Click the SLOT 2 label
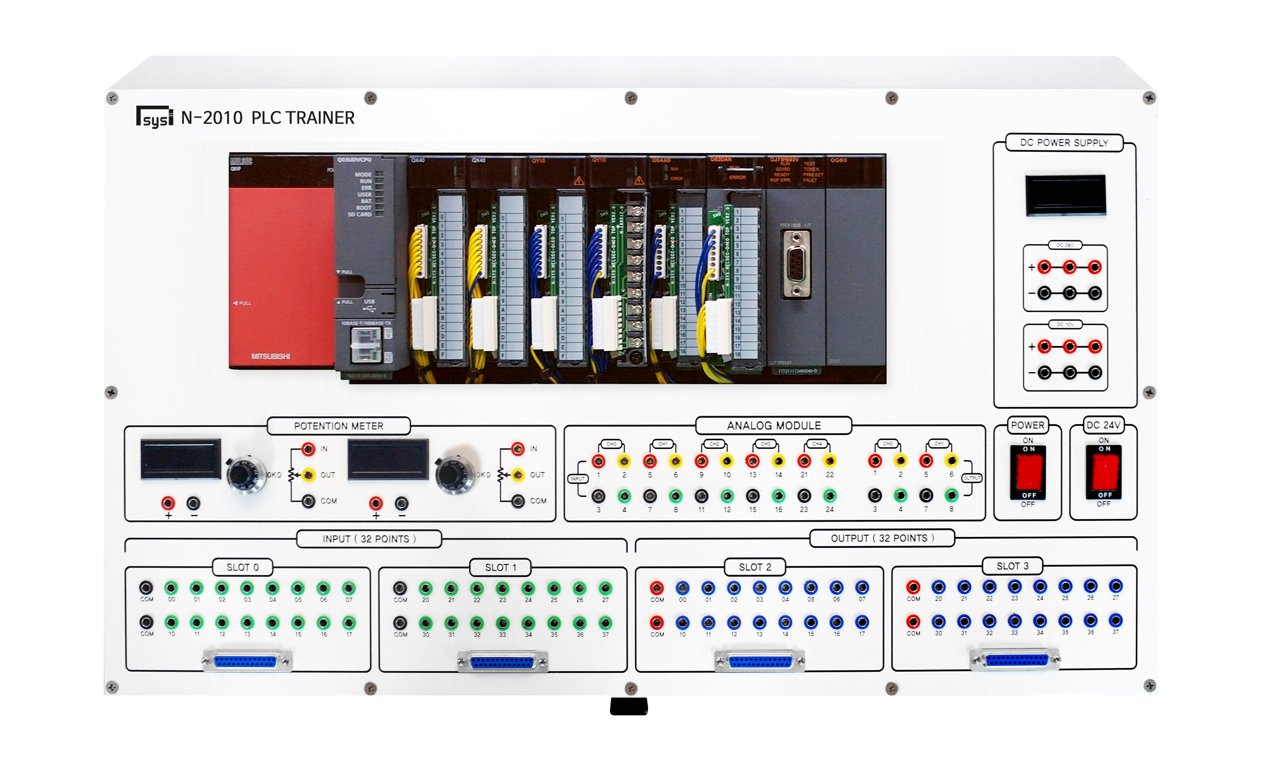 click(755, 567)
